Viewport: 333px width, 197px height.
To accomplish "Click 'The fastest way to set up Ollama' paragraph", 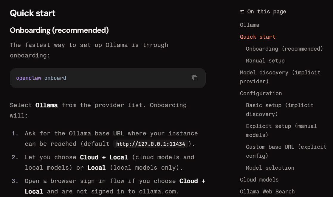I will (89, 50).
